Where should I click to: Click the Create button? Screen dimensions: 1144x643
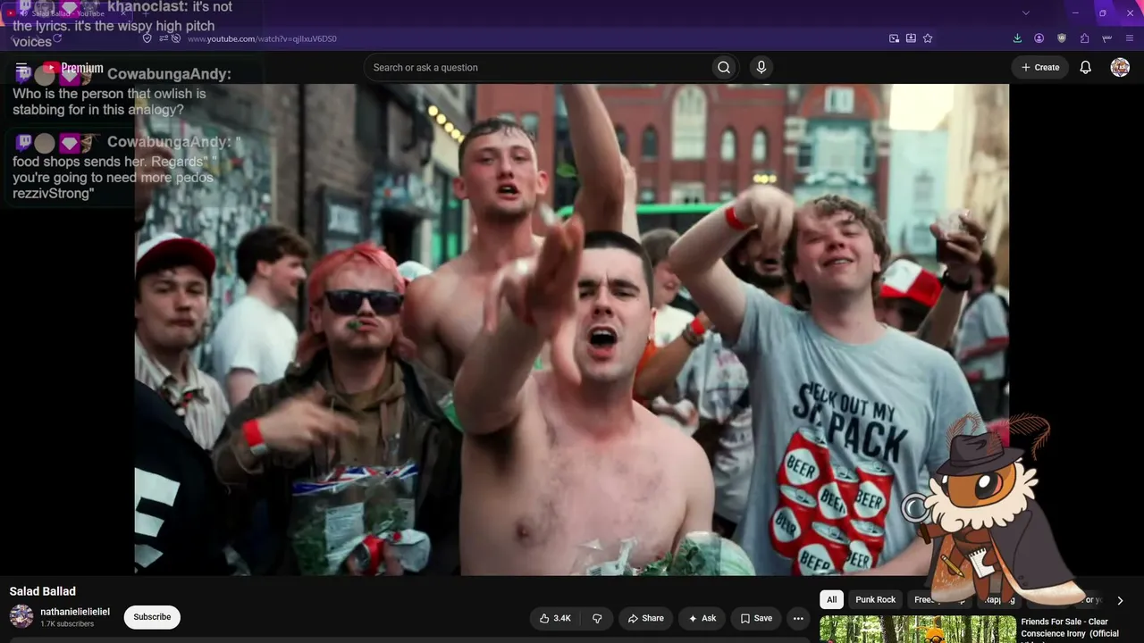(x=1040, y=67)
